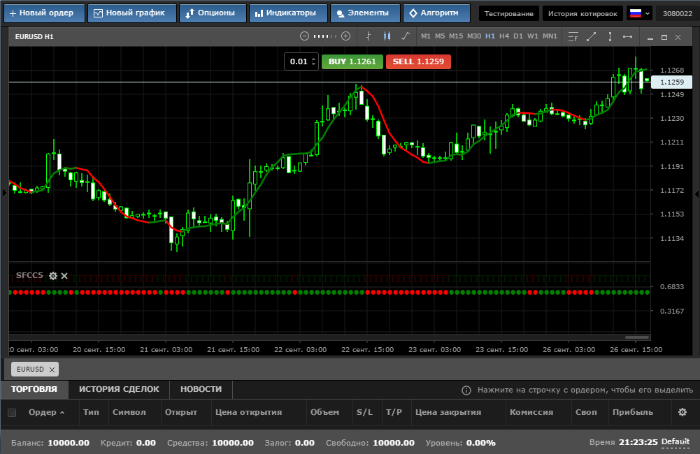
Task: Switch to the НОВОСТИ tab
Action: tap(201, 389)
